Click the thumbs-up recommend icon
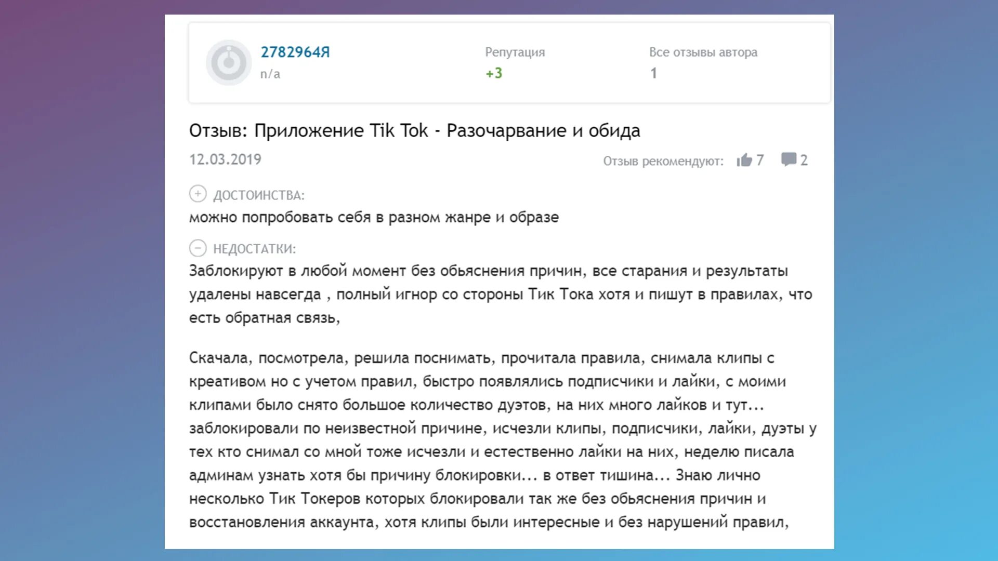The height and width of the screenshot is (561, 998). click(x=744, y=160)
